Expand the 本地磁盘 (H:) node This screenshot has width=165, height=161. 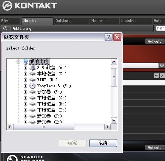tap(25, 104)
